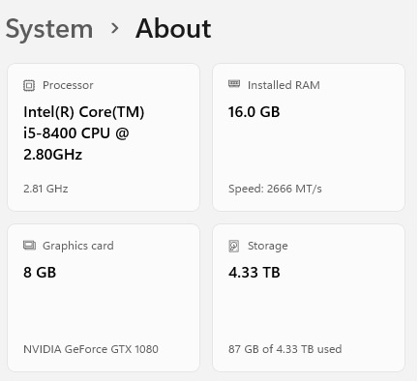Viewport: 419px width, 382px height.
Task: Click the breadcrumb chevron after System
Action: (x=114, y=28)
